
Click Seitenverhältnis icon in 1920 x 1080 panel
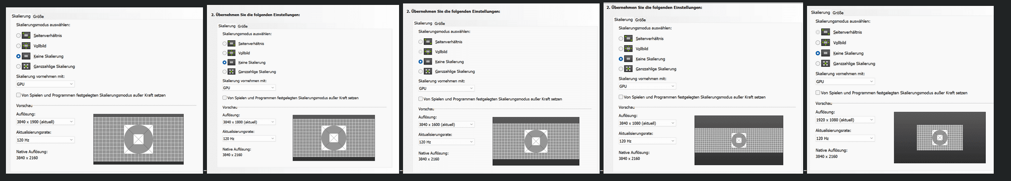826,32
